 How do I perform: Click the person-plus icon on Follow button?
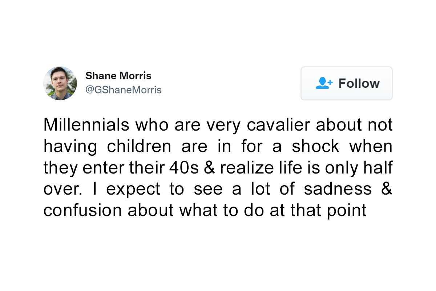tap(324, 83)
